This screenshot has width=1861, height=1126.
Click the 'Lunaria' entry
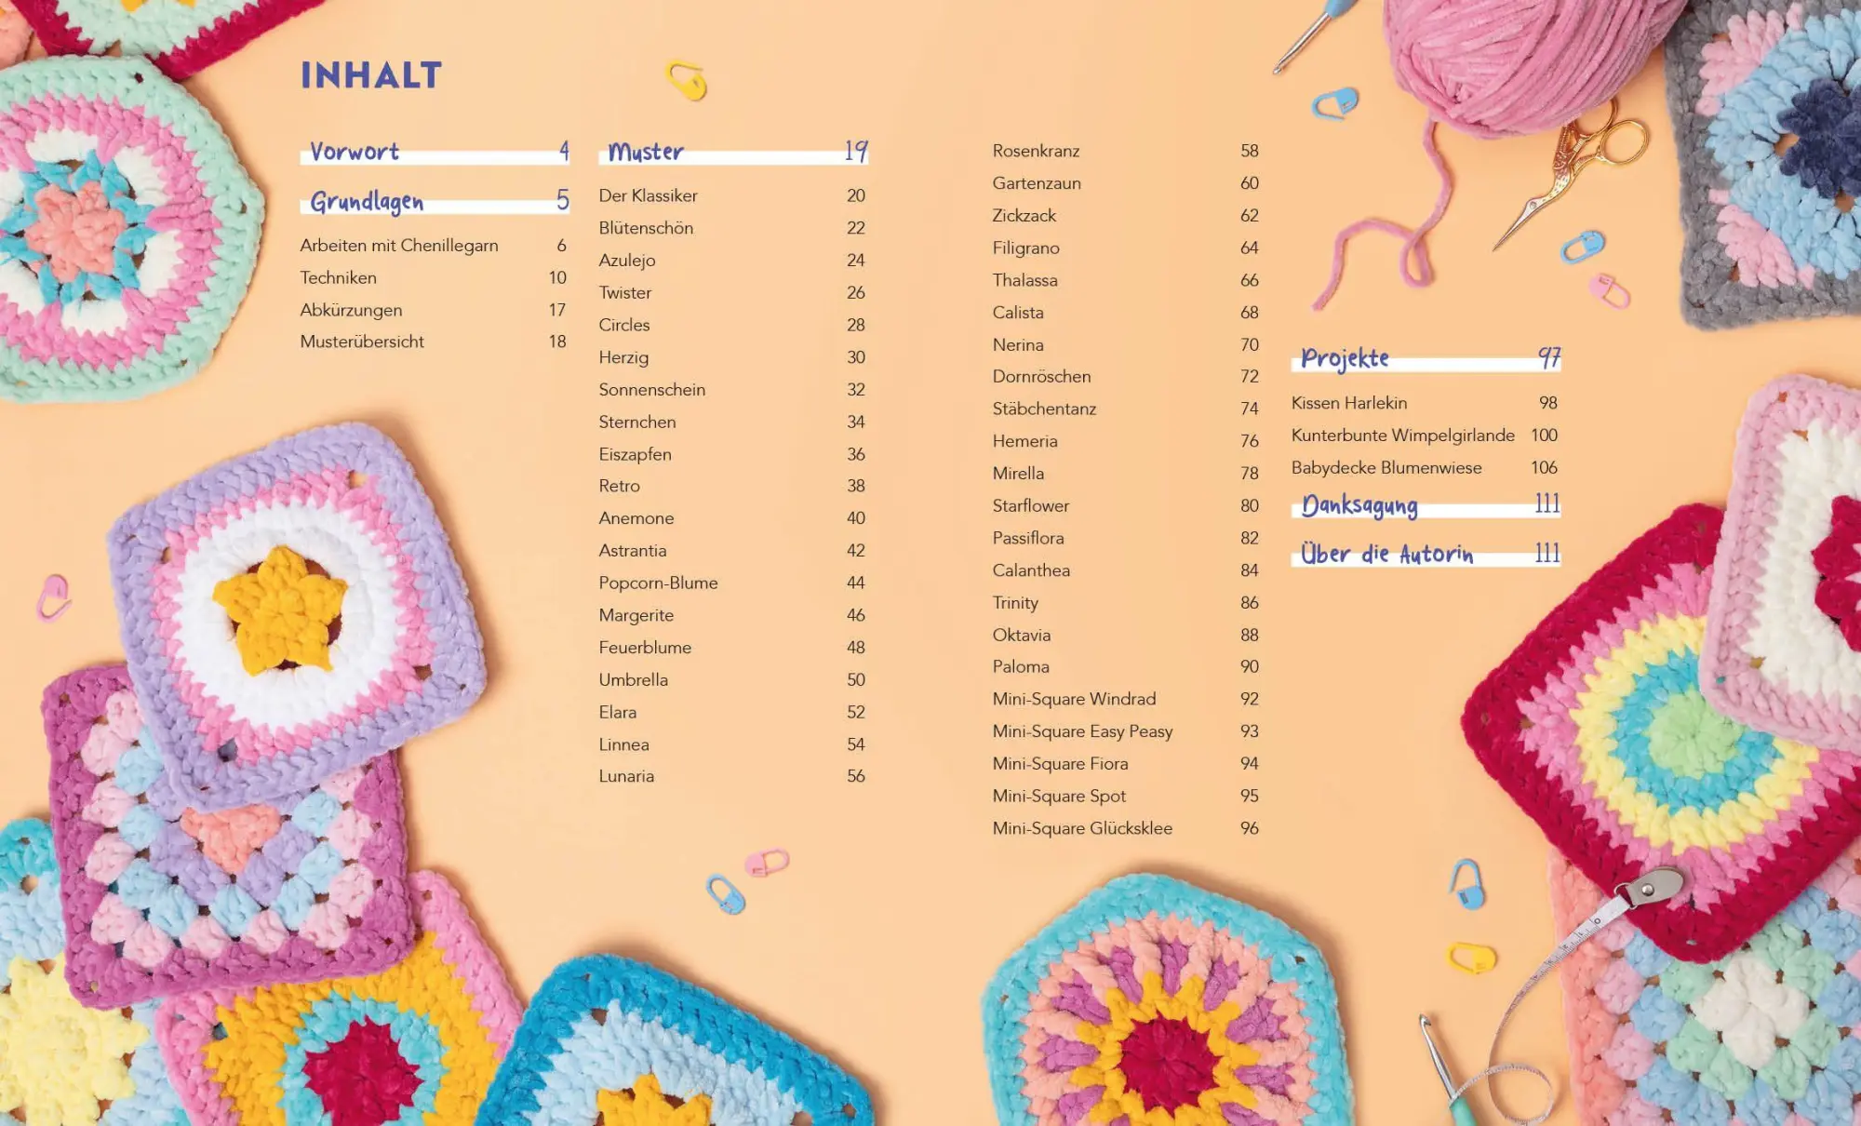pos(626,776)
